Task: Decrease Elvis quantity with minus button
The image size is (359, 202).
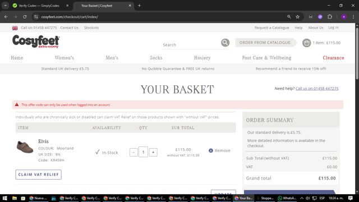Action: tap(134, 152)
